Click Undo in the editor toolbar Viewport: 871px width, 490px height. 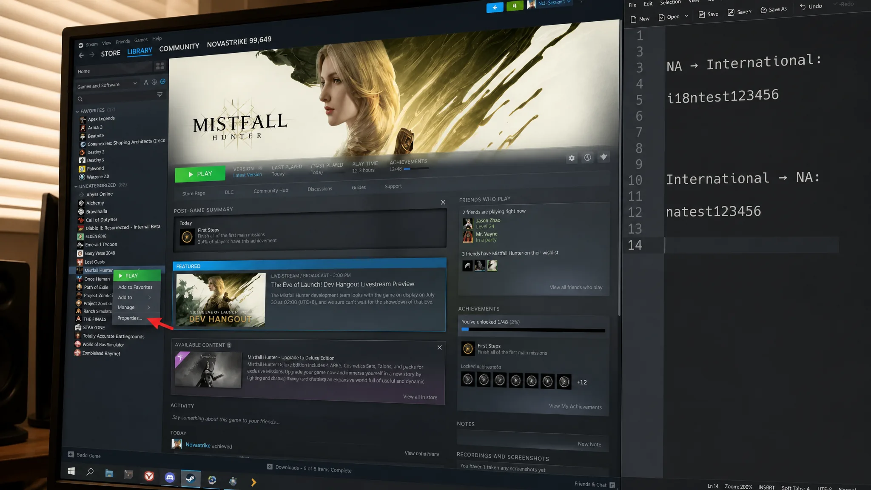[811, 6]
